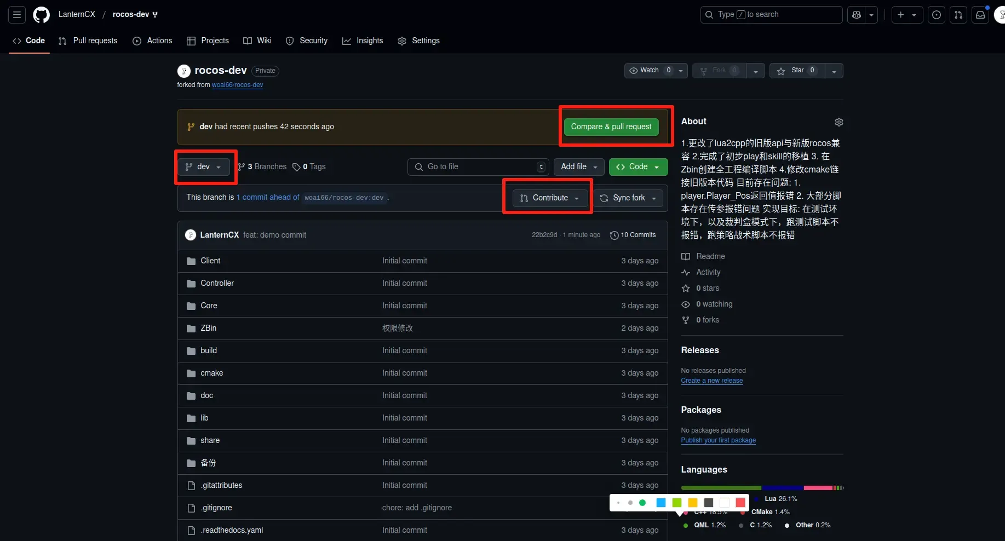View the Insights tab

click(x=363, y=41)
